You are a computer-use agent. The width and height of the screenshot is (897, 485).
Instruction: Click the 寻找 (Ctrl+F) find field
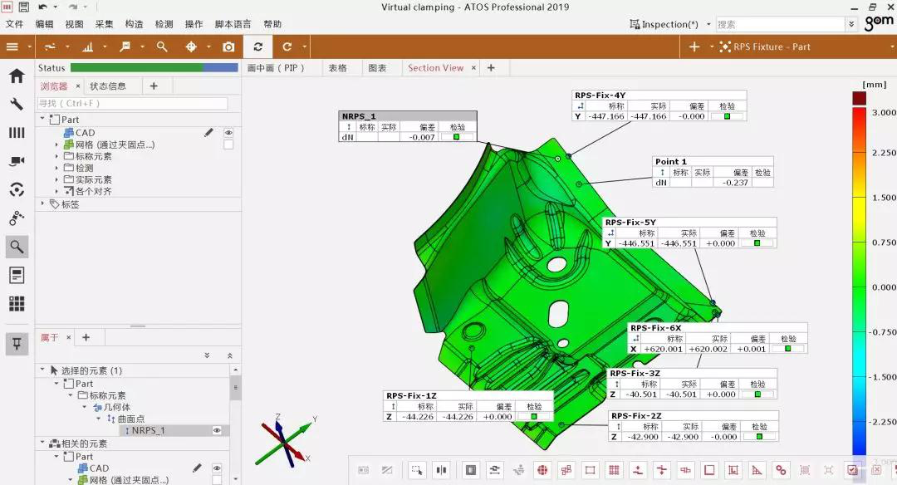pyautogui.click(x=132, y=104)
